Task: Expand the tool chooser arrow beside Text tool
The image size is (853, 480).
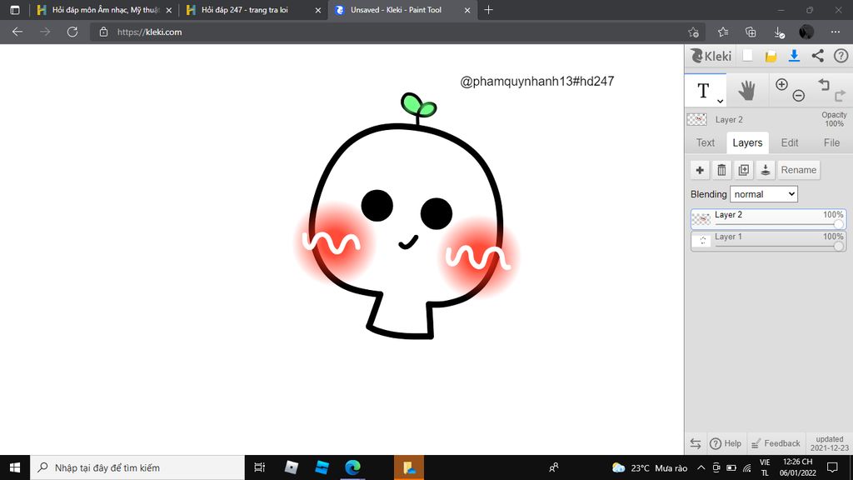Action: 720,101
